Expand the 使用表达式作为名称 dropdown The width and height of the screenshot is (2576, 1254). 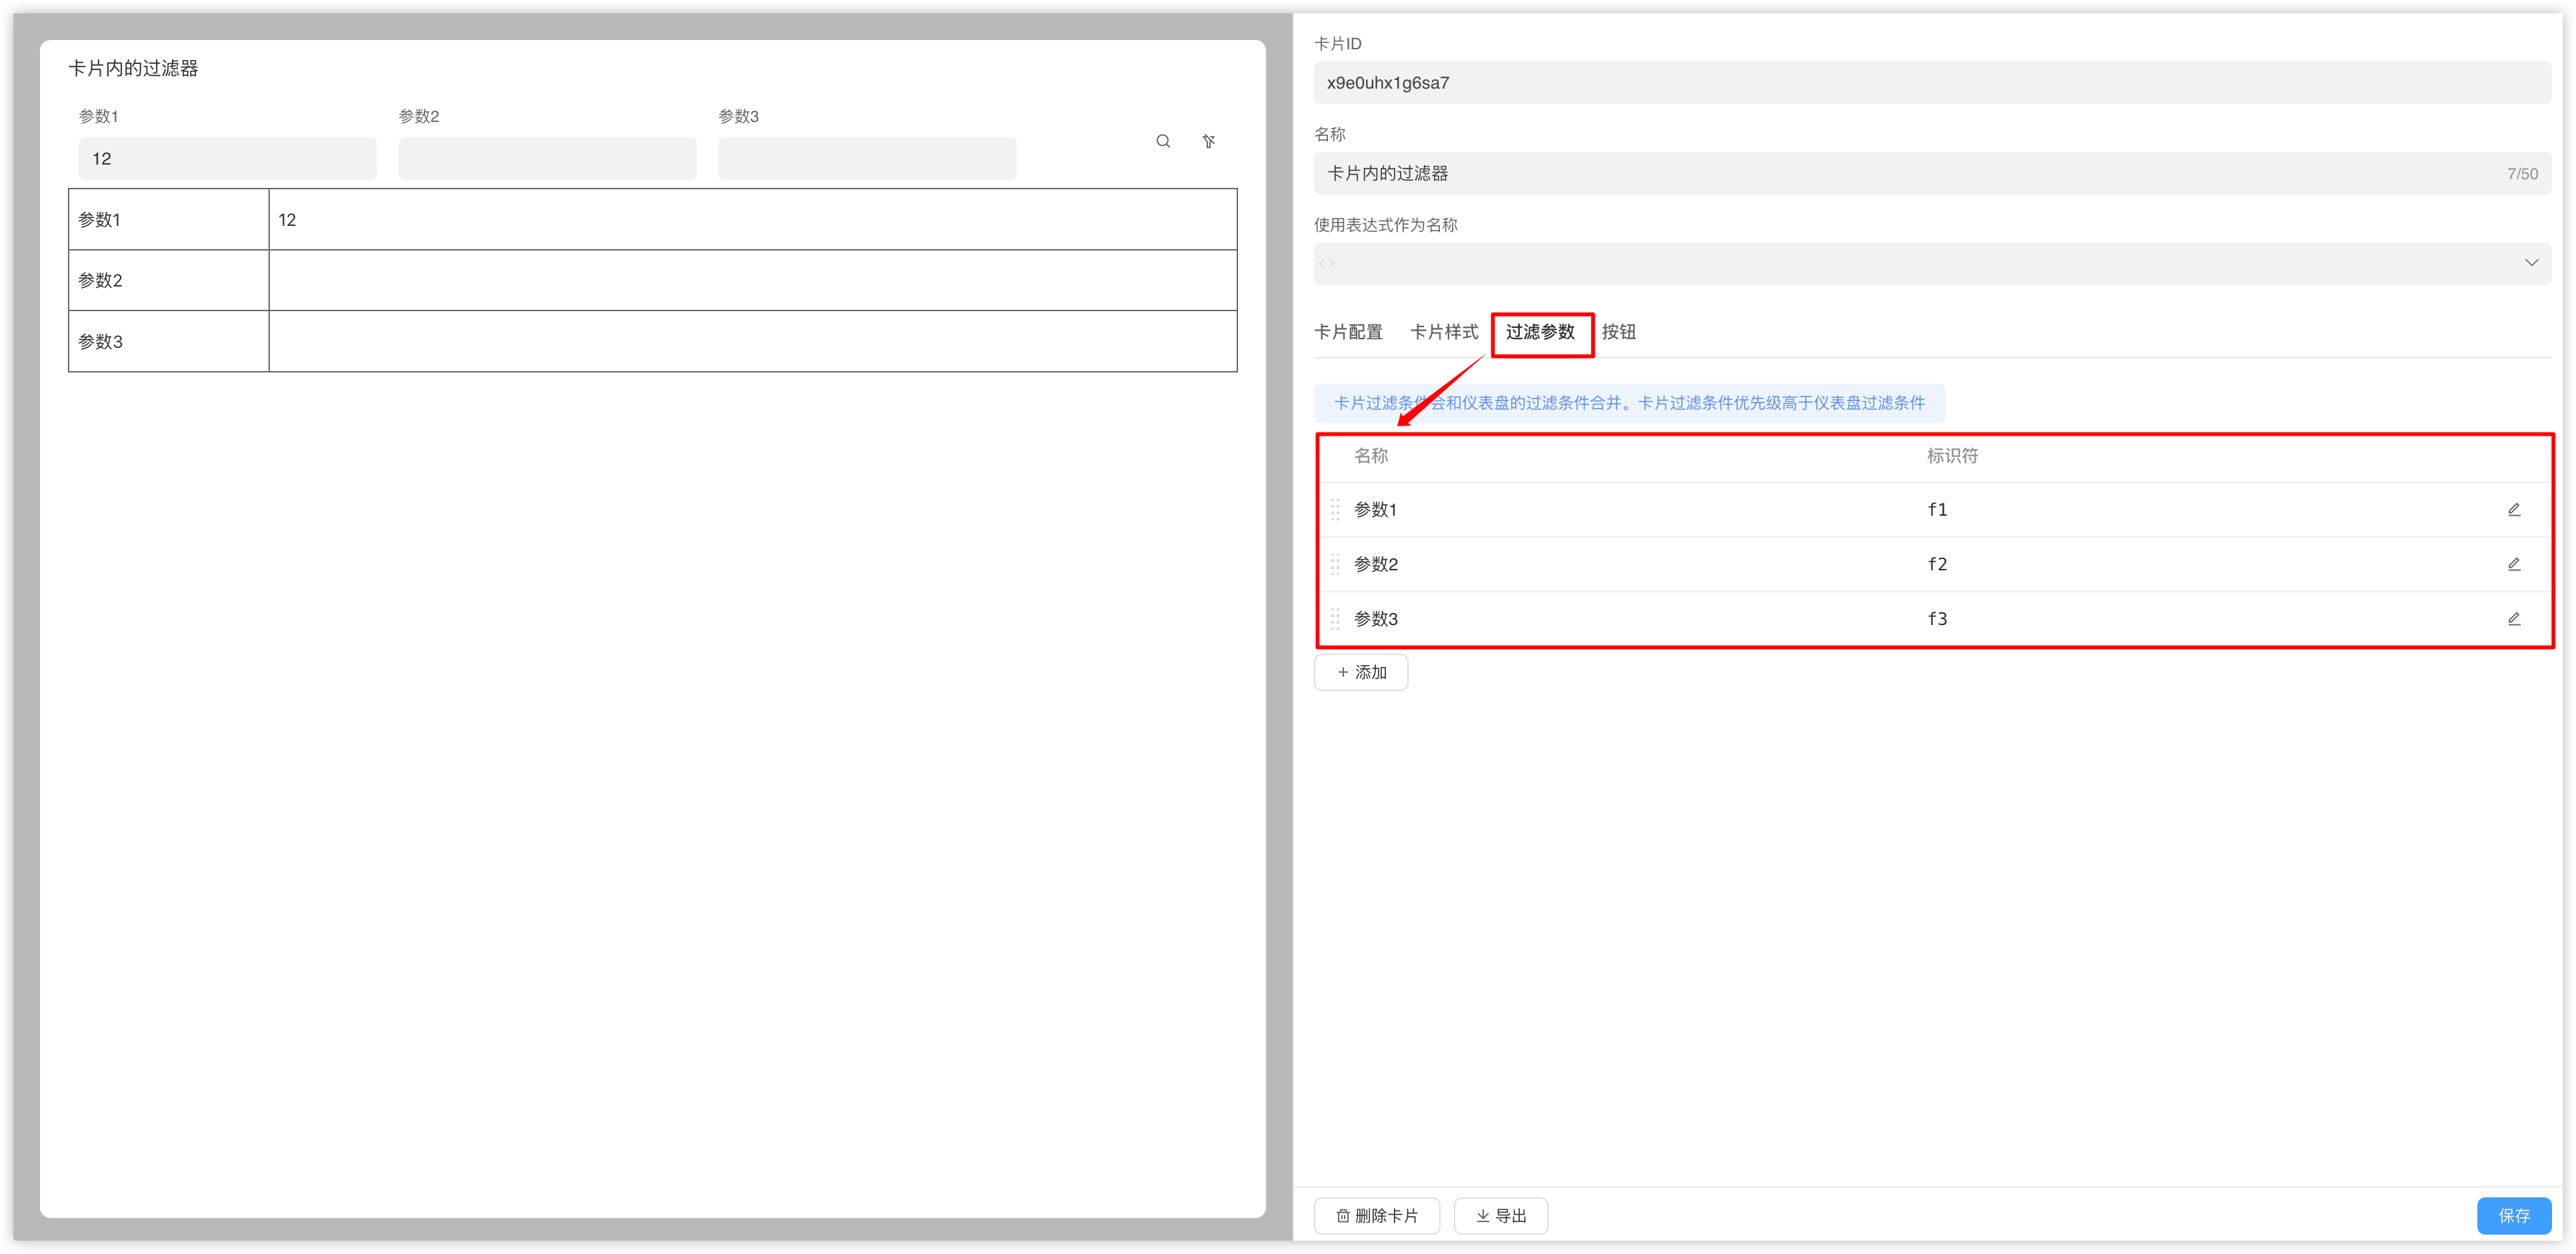2530,263
